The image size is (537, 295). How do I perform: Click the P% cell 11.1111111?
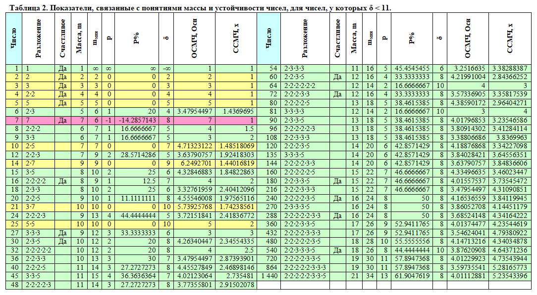pyautogui.click(x=137, y=198)
